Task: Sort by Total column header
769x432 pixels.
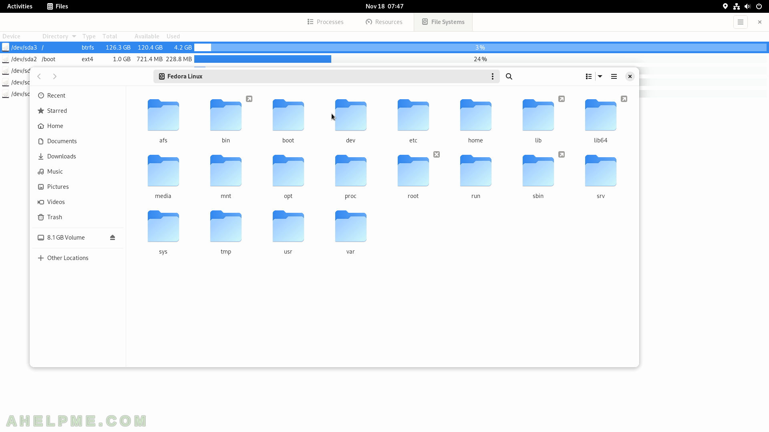Action: [110, 36]
